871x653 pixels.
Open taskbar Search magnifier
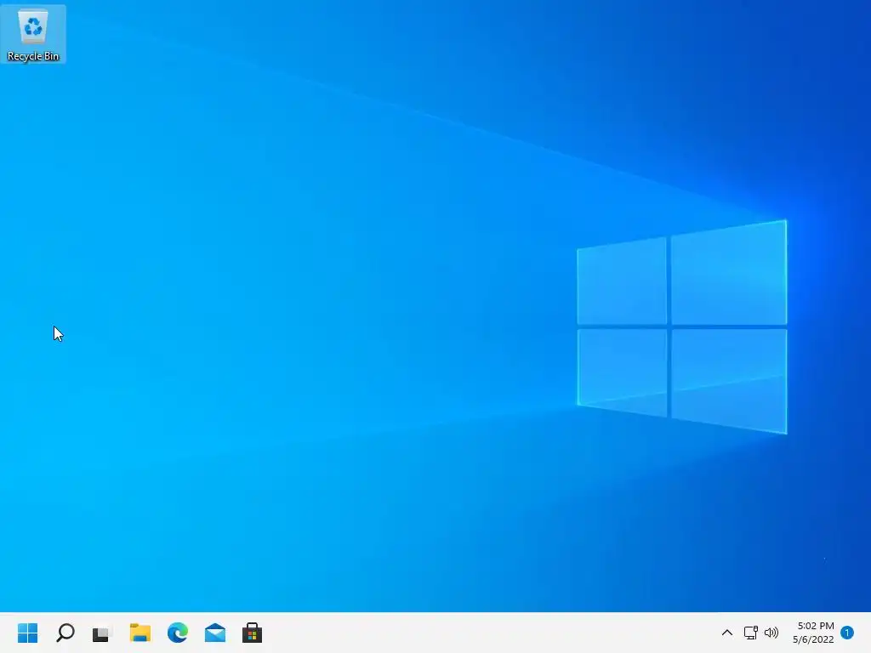coord(65,633)
